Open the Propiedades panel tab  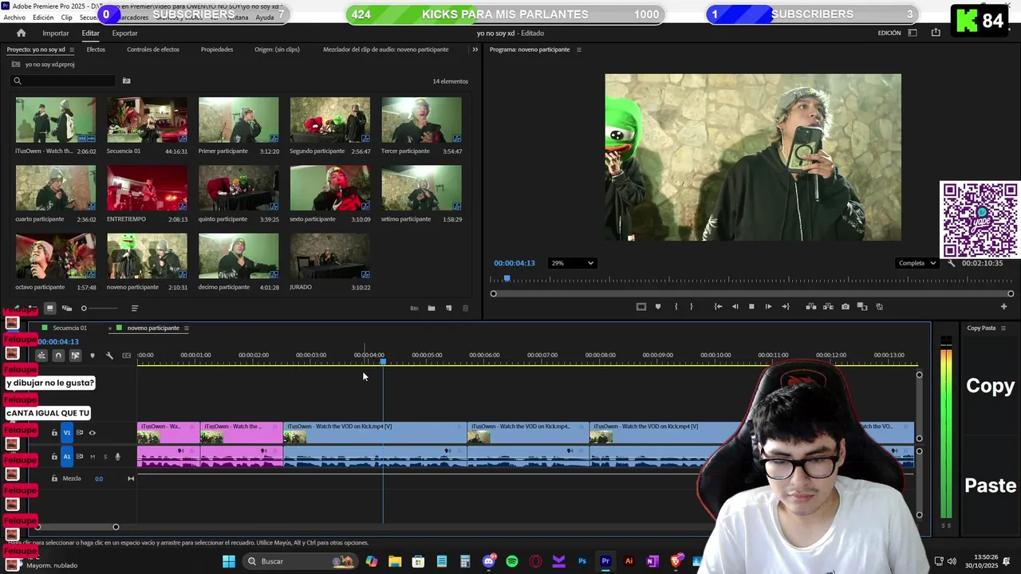click(x=217, y=49)
